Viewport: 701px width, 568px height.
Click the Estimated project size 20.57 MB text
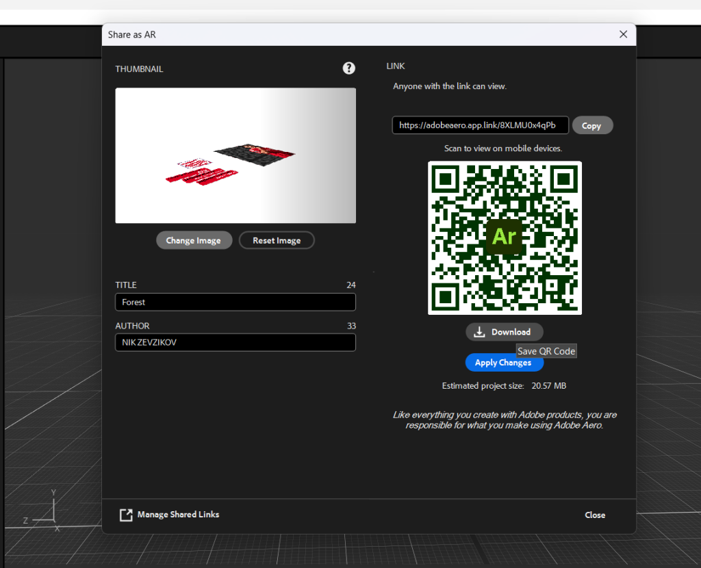click(504, 386)
